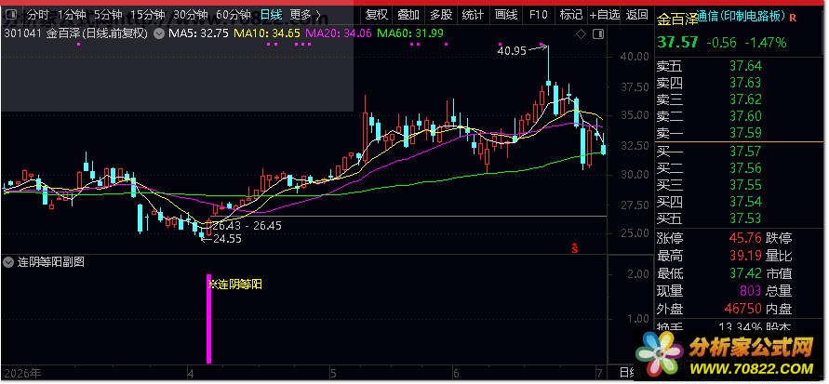Click the red R badge beside sector name

(793, 18)
